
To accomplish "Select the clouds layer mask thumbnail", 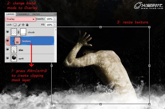I will [x=23, y=32].
